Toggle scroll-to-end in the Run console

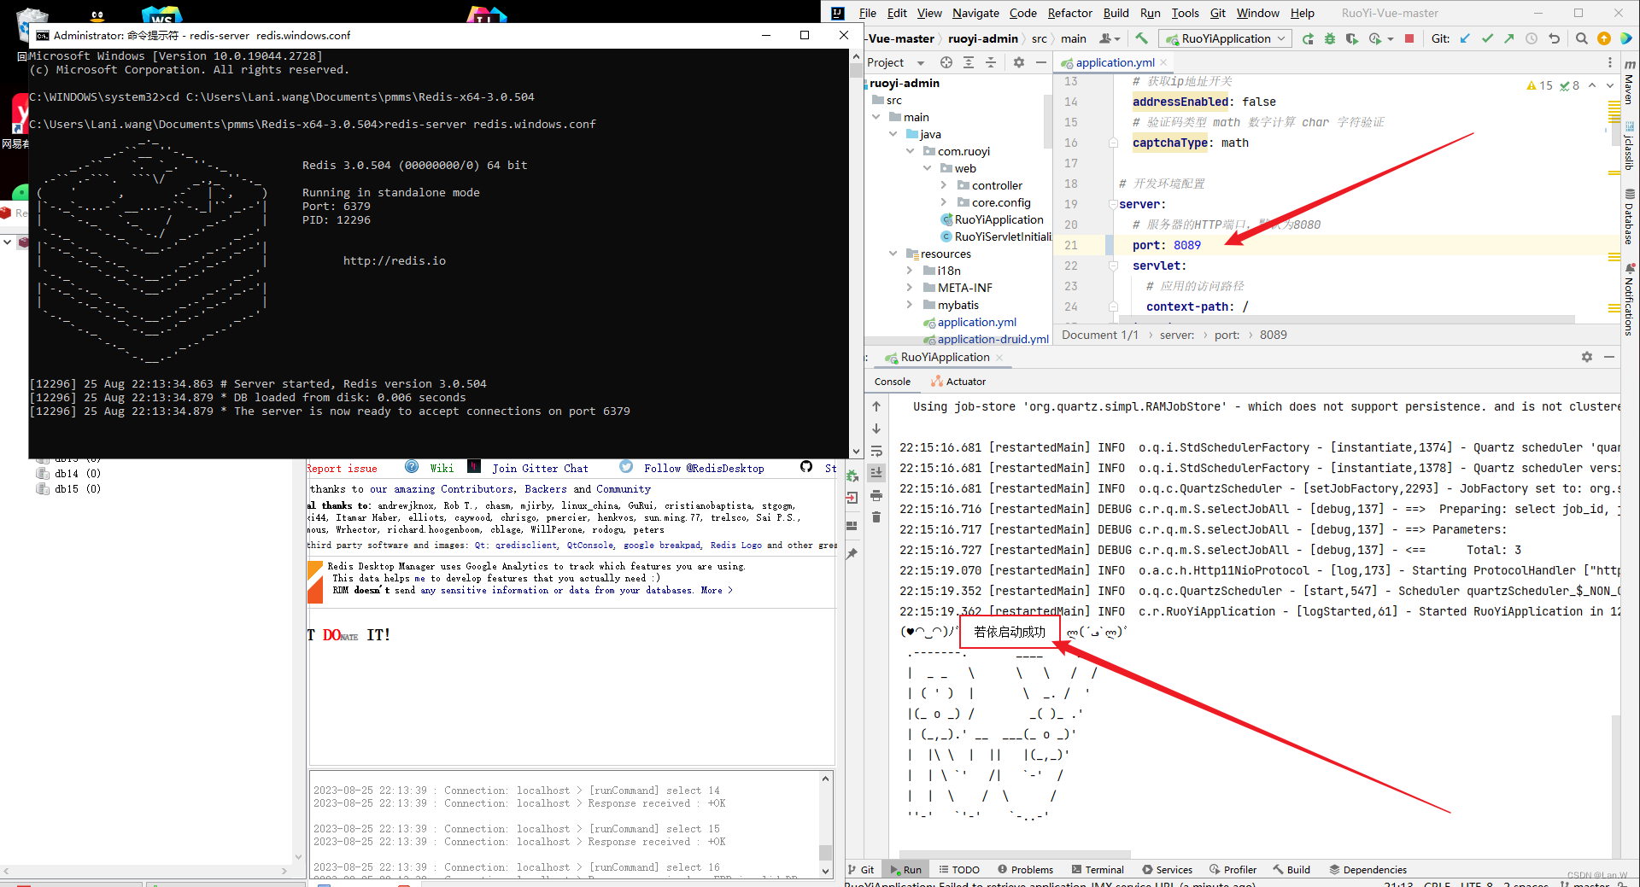pos(876,473)
